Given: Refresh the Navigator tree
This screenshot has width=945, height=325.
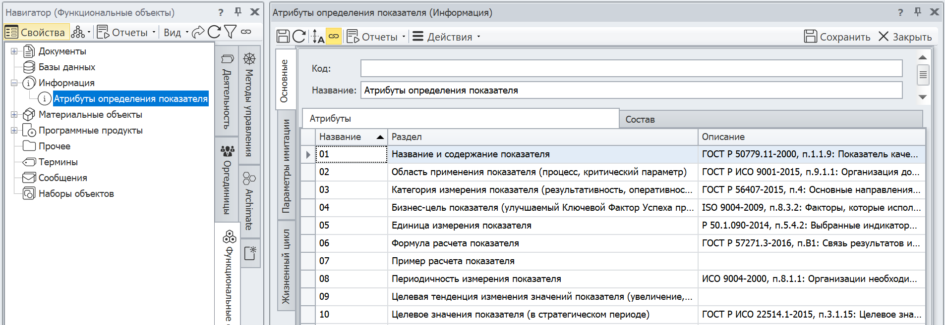Looking at the screenshot, I should 214,32.
